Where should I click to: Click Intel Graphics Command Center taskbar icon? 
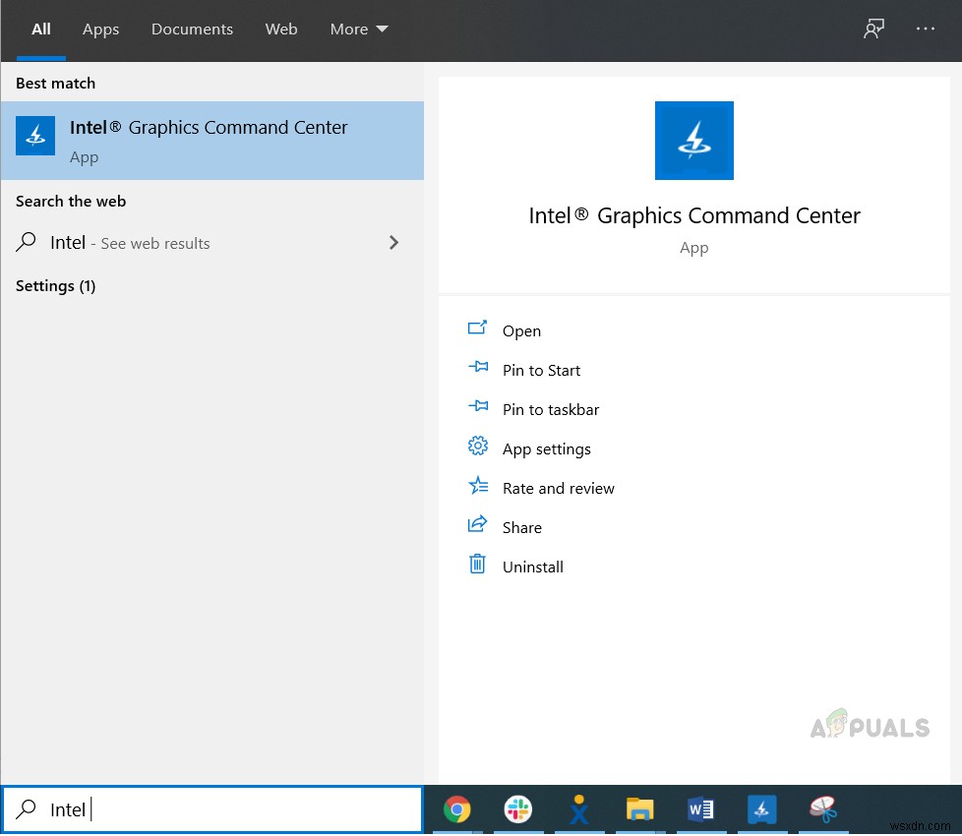[762, 809]
